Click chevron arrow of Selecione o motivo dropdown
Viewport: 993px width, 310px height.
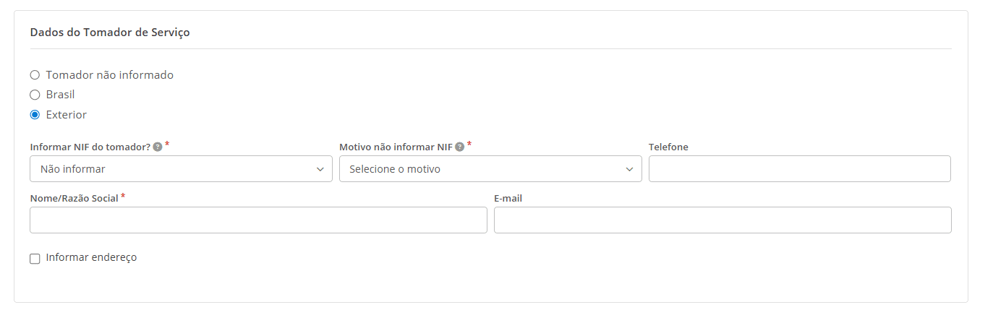pos(629,169)
